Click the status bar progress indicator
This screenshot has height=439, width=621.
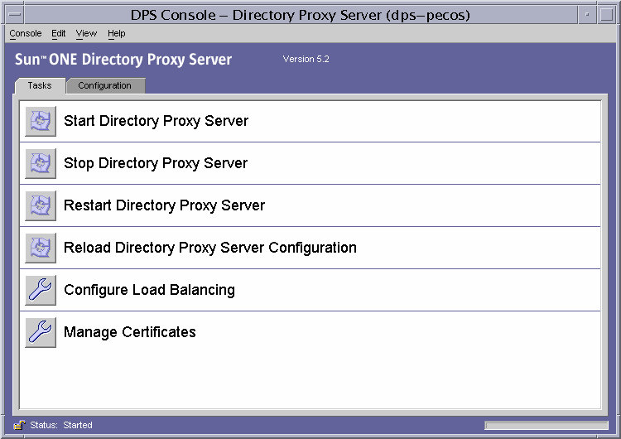(546, 426)
